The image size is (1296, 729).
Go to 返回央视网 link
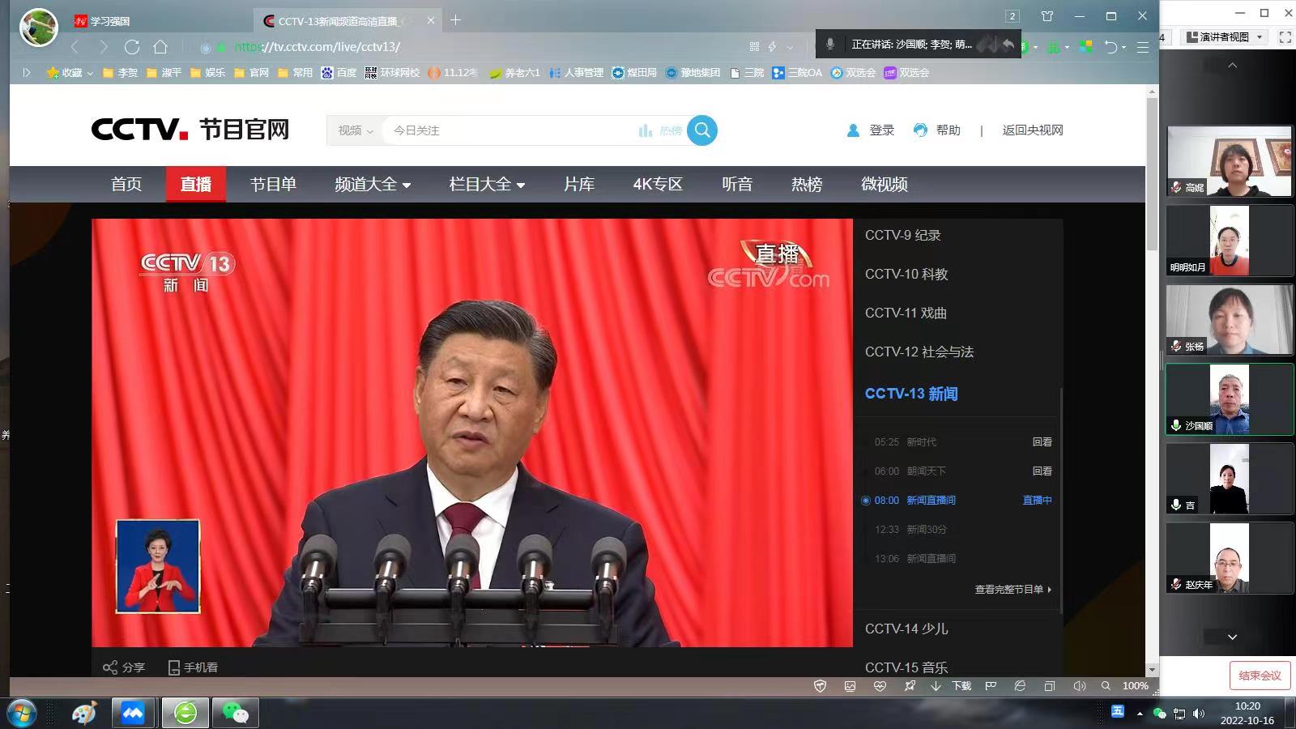(x=1033, y=130)
